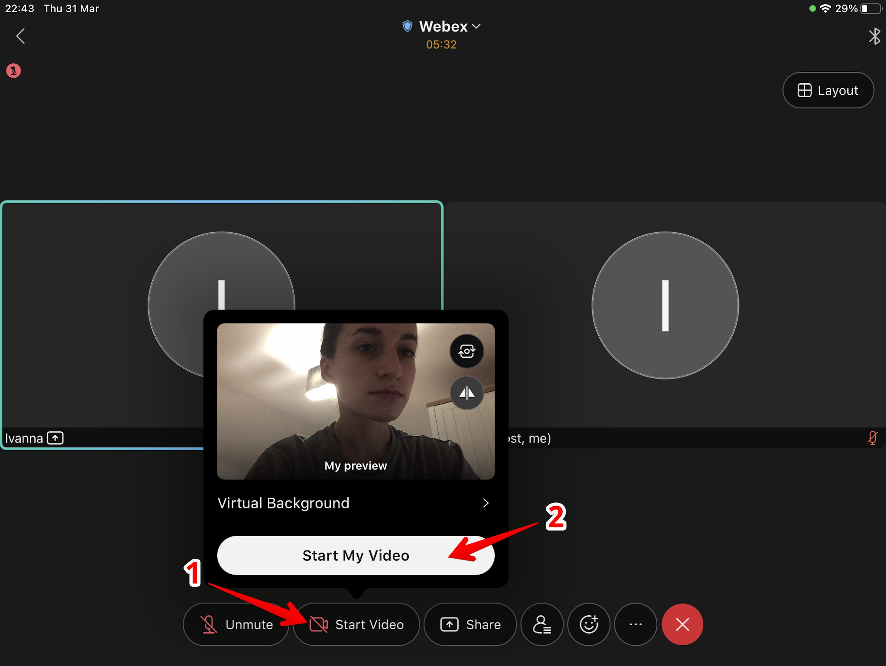Image resolution: width=886 pixels, height=666 pixels.
Task: Open the Webex meeting info dropdown
Action: [x=449, y=26]
